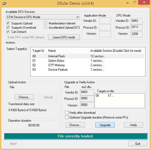Click the file Vendor ID field 0483

[87, 92]
